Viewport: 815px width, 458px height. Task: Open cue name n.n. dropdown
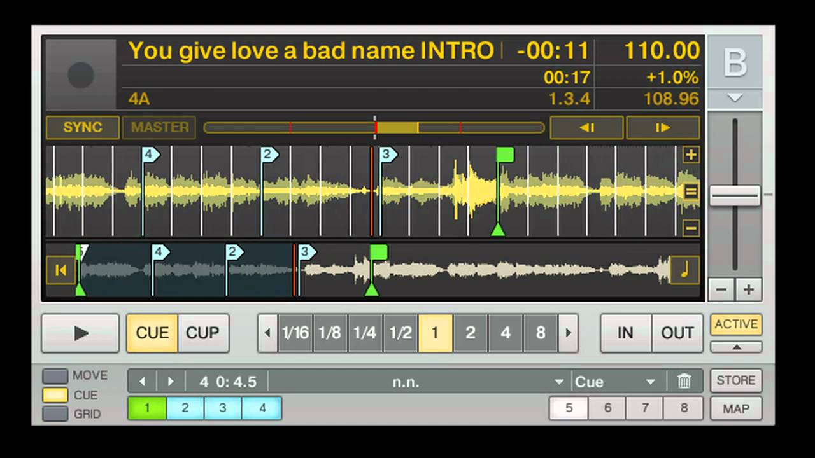pos(420,382)
